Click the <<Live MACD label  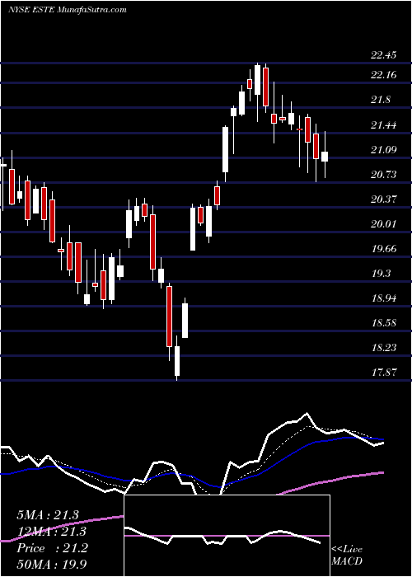pyautogui.click(x=347, y=555)
